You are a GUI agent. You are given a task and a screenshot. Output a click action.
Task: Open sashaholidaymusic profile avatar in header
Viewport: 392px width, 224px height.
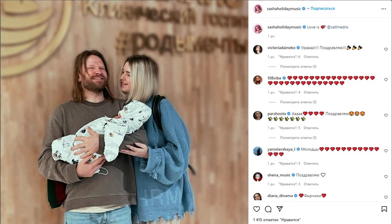(x=258, y=9)
